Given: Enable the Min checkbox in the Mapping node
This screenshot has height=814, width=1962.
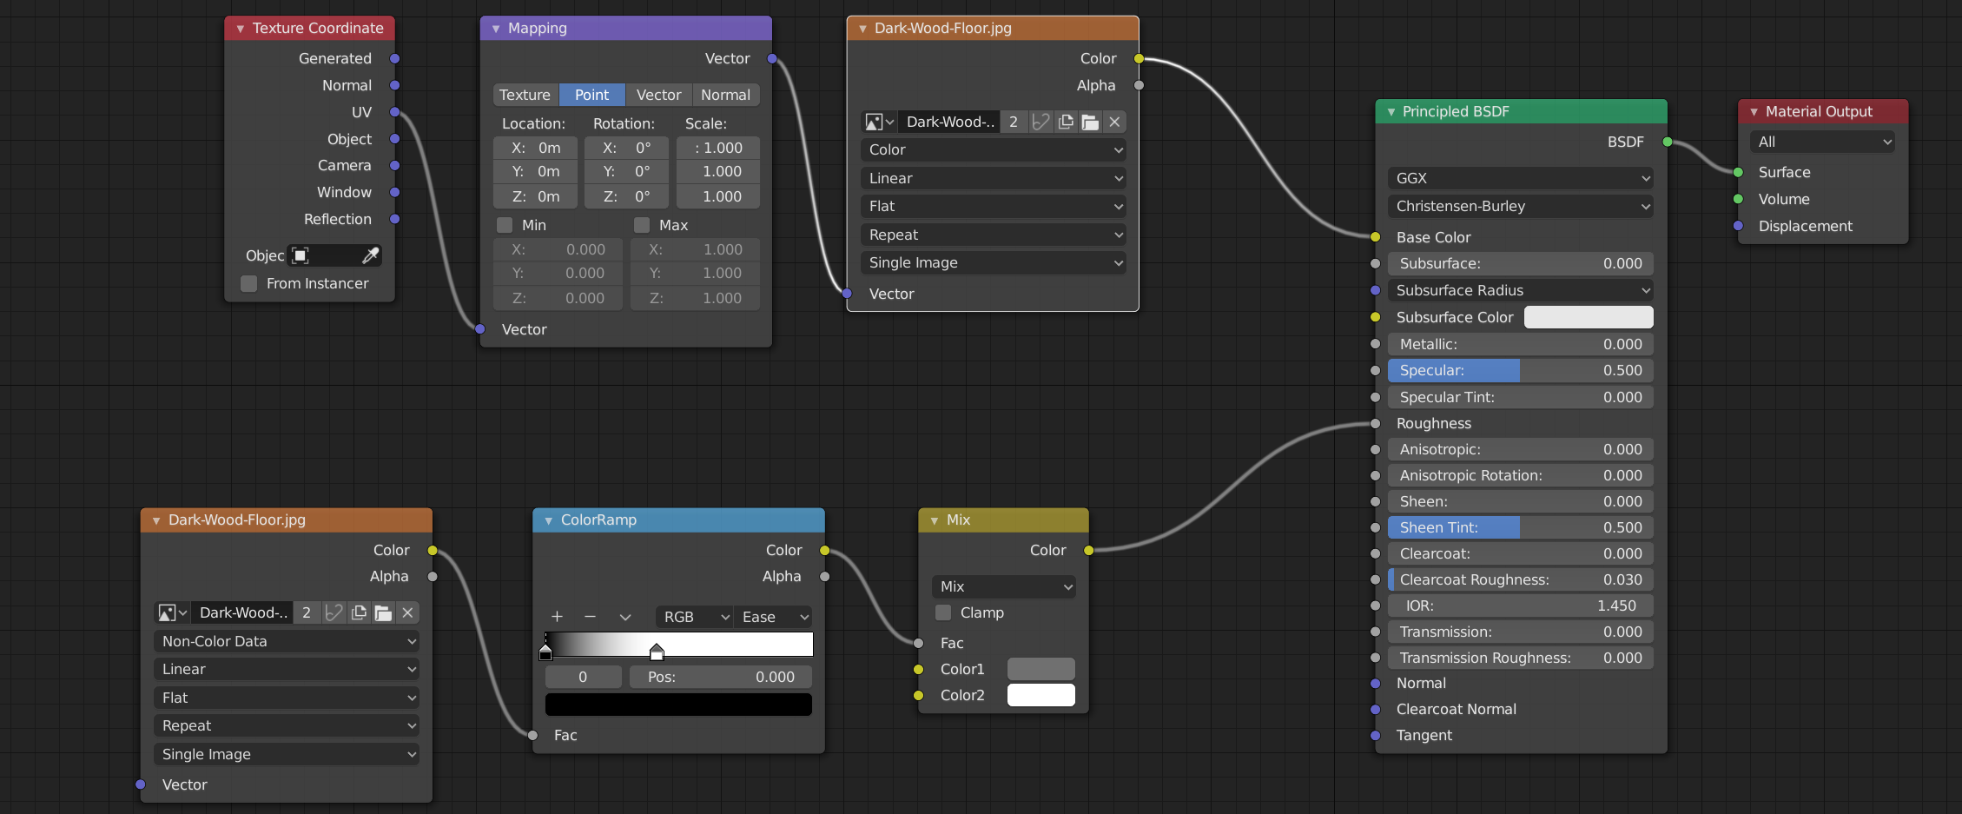Looking at the screenshot, I should pos(505,225).
